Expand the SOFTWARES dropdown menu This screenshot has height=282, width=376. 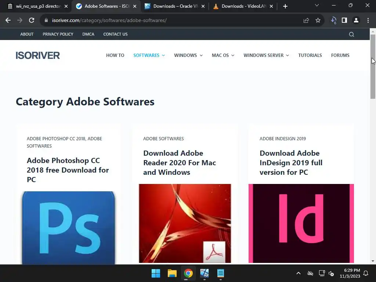149,55
